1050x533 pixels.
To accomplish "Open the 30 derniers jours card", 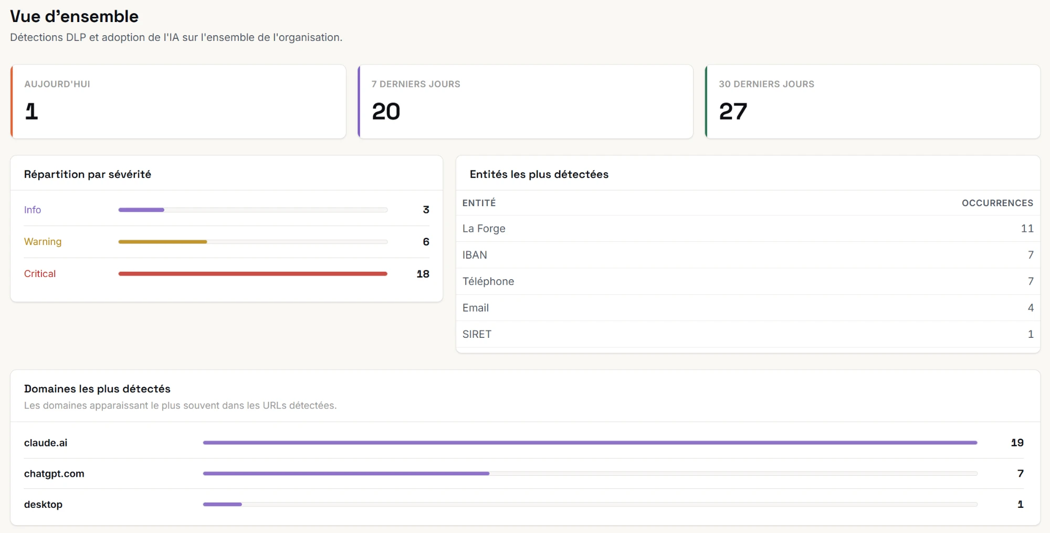I will click(x=872, y=102).
